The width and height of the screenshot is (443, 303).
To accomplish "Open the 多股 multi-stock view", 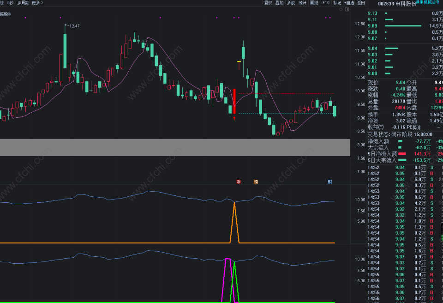I will [x=291, y=3].
